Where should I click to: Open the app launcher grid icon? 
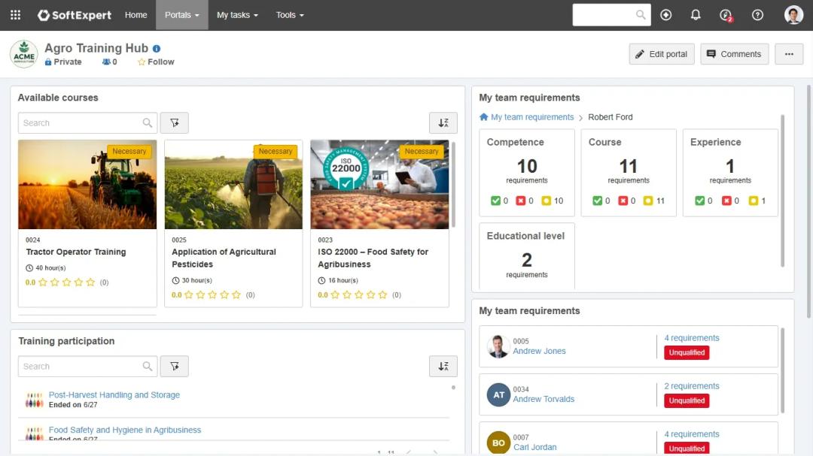click(15, 15)
